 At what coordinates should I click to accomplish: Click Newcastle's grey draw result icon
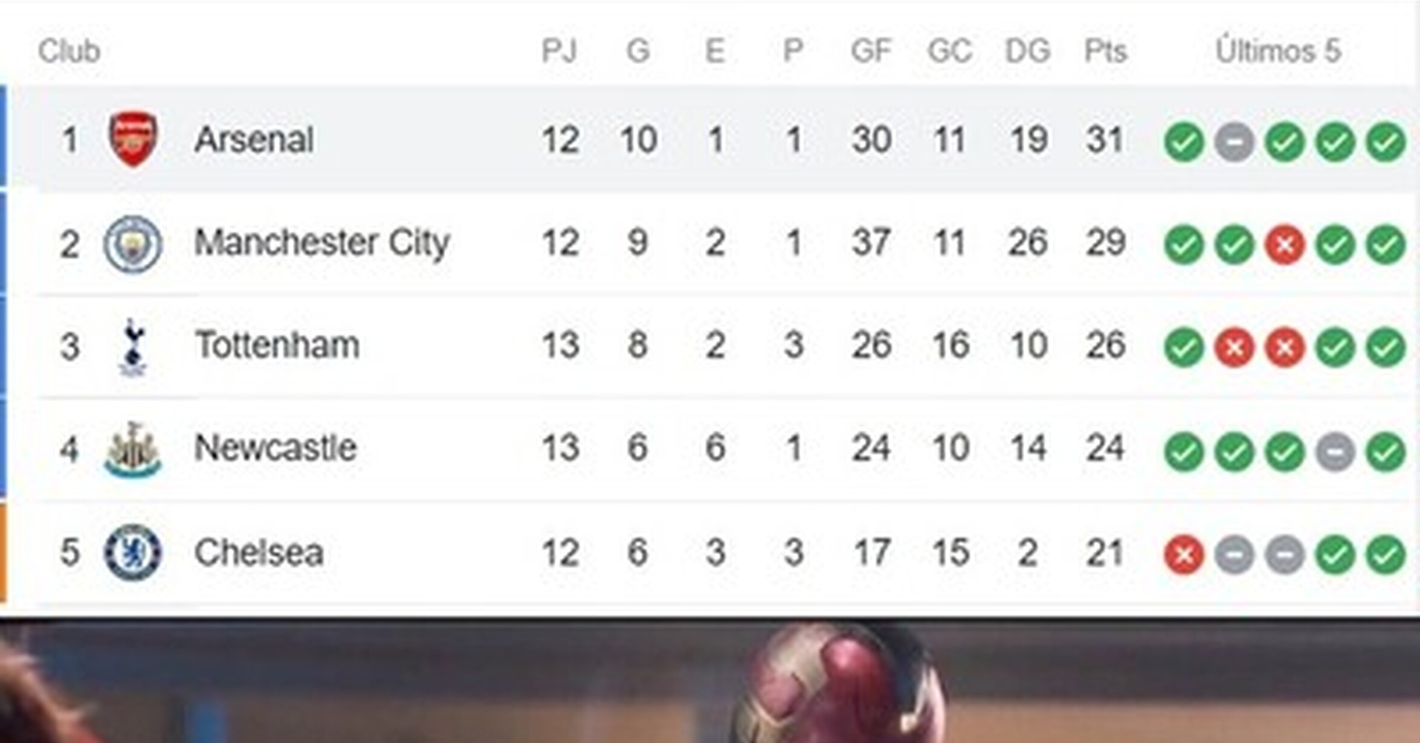click(1335, 451)
